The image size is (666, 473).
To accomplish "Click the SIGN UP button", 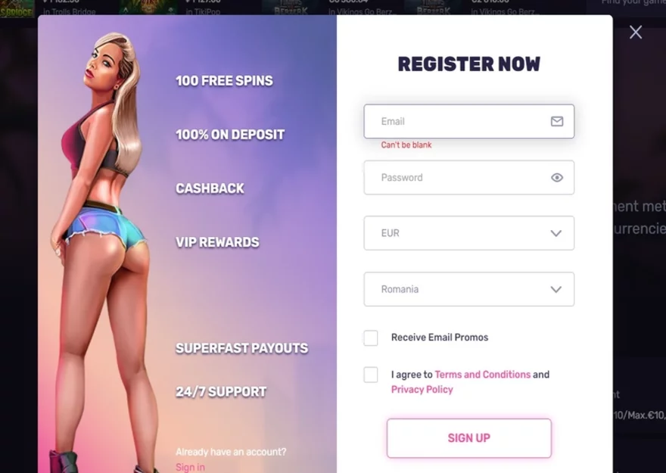I will tap(469, 438).
